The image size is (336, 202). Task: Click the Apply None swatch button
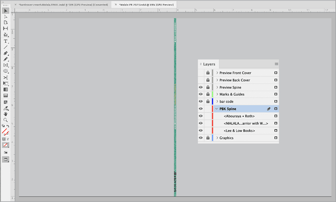coord(6,145)
